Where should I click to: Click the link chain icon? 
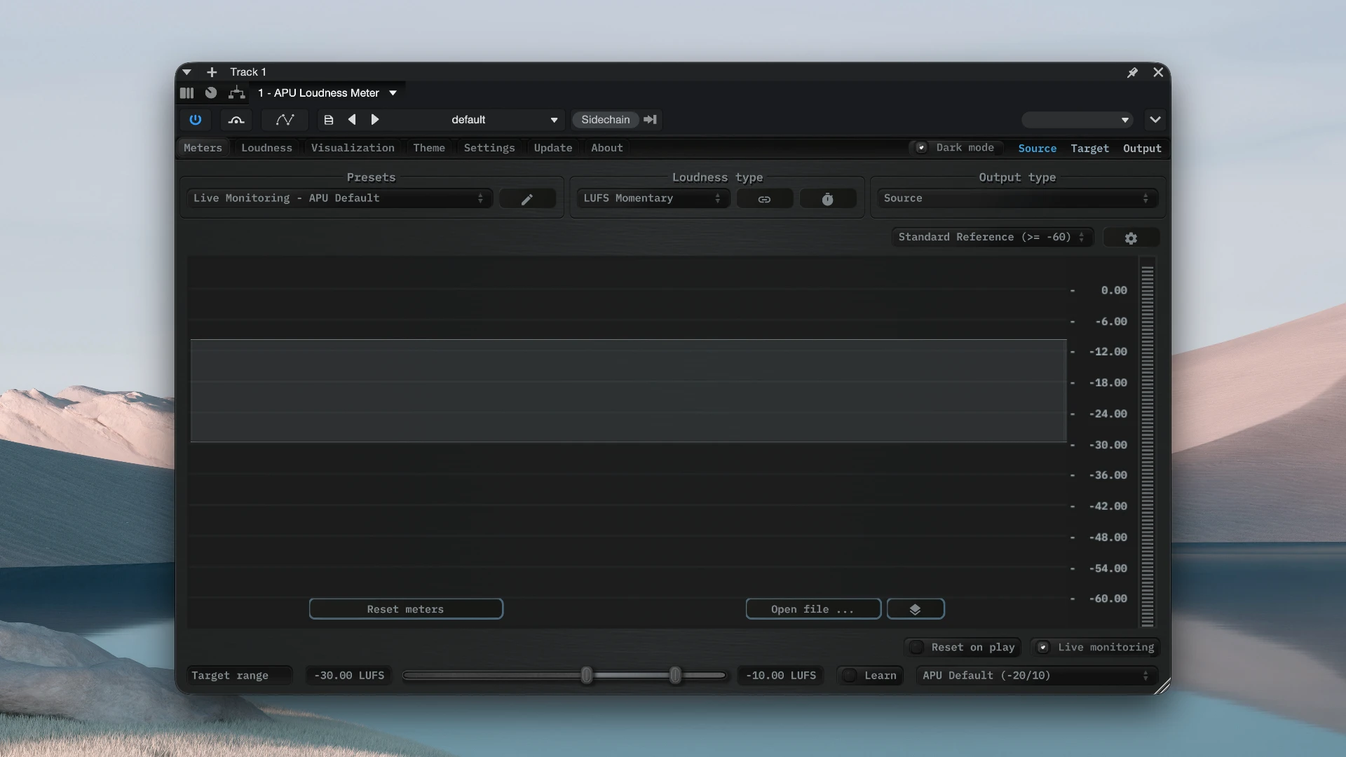pyautogui.click(x=764, y=199)
